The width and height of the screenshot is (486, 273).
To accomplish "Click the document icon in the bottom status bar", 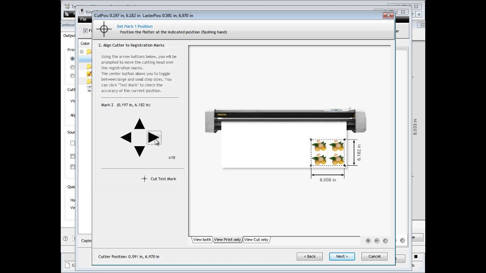I will tap(67, 265).
